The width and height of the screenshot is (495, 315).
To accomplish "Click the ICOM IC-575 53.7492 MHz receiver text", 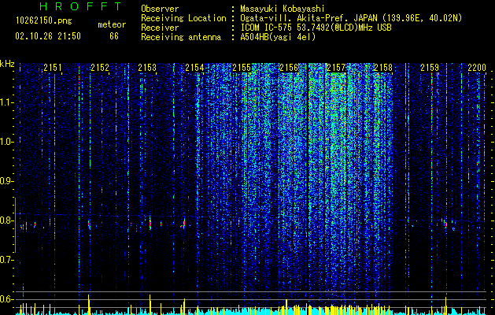I will pyautogui.click(x=316, y=28).
